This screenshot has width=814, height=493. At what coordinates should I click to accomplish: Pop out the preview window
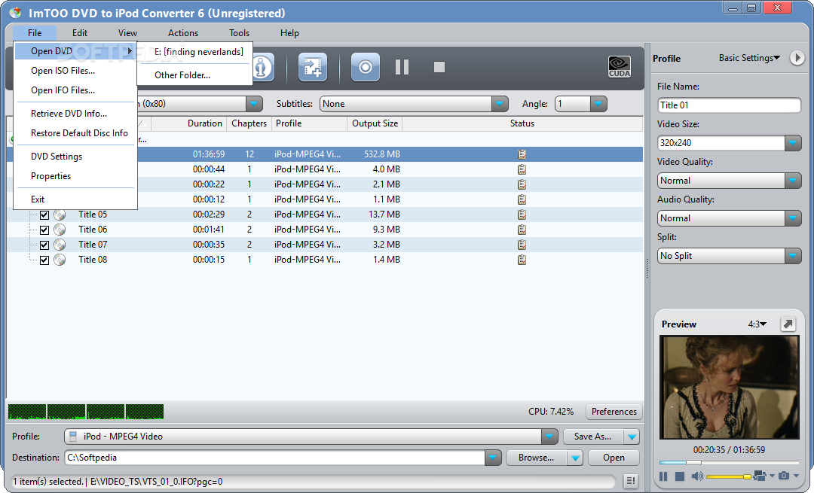pyautogui.click(x=788, y=324)
